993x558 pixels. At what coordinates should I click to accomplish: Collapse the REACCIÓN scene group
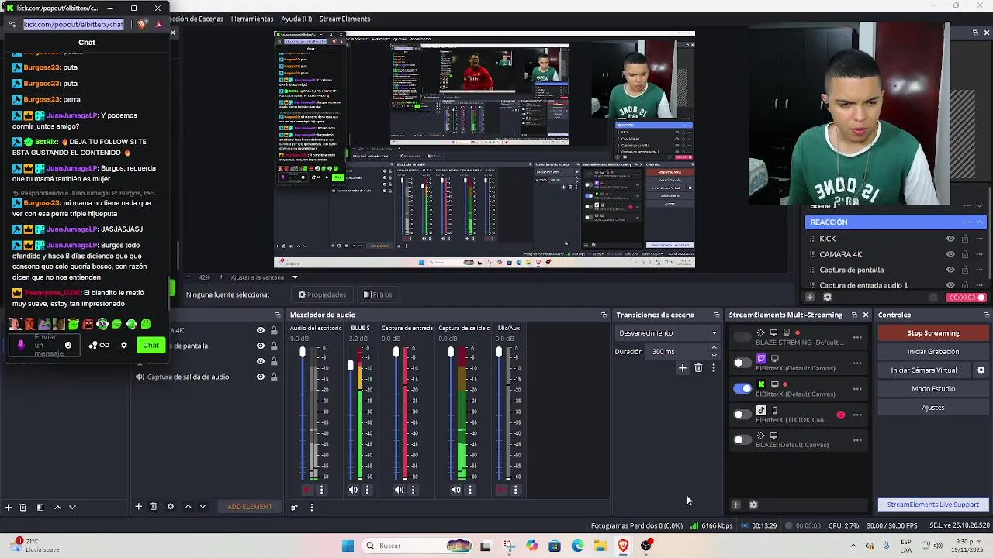pyautogui.click(x=980, y=222)
